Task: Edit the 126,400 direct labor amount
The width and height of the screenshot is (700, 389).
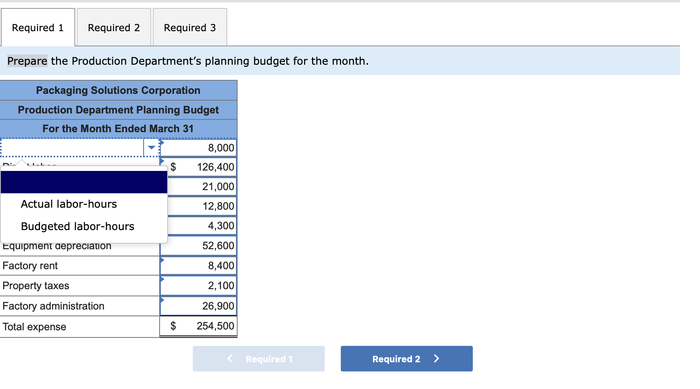Action: tap(198, 167)
